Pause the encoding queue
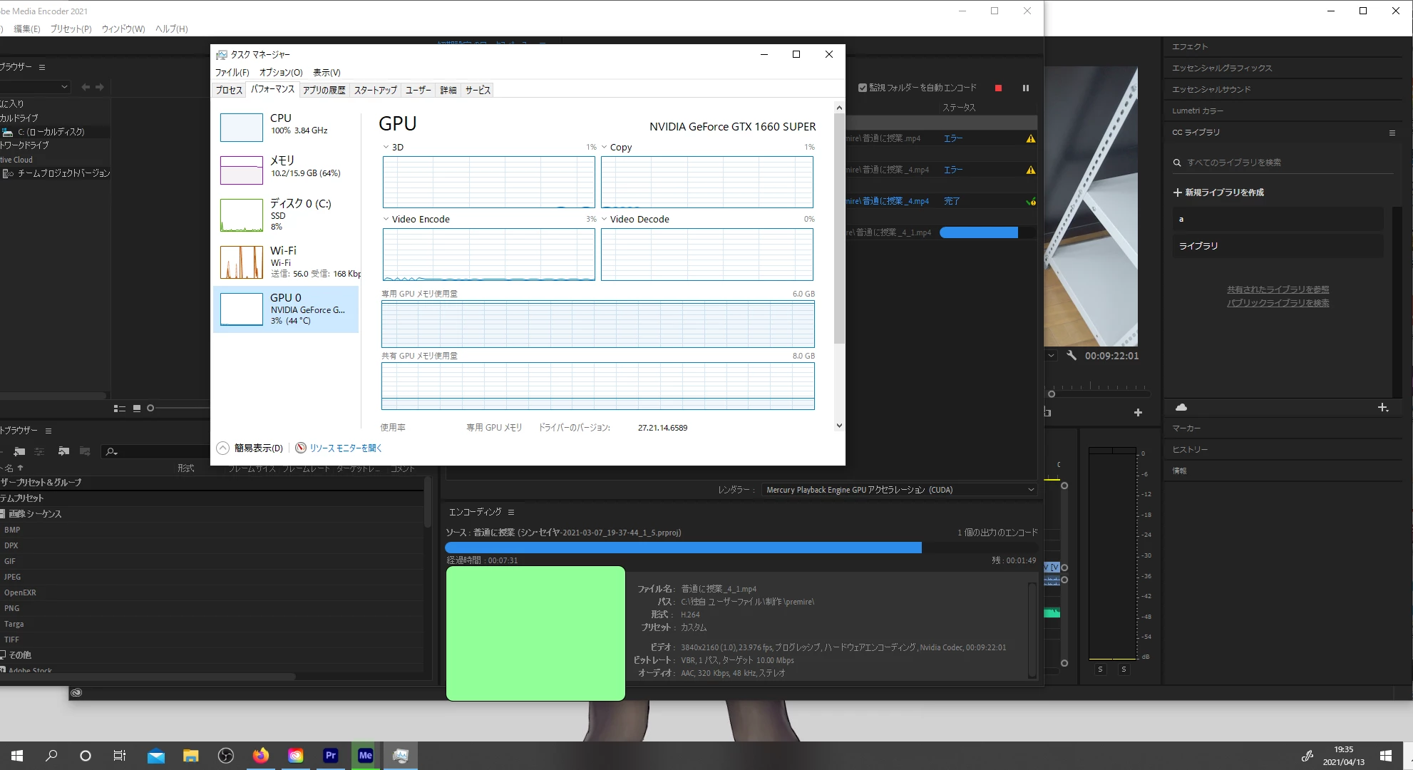 [x=1026, y=88]
